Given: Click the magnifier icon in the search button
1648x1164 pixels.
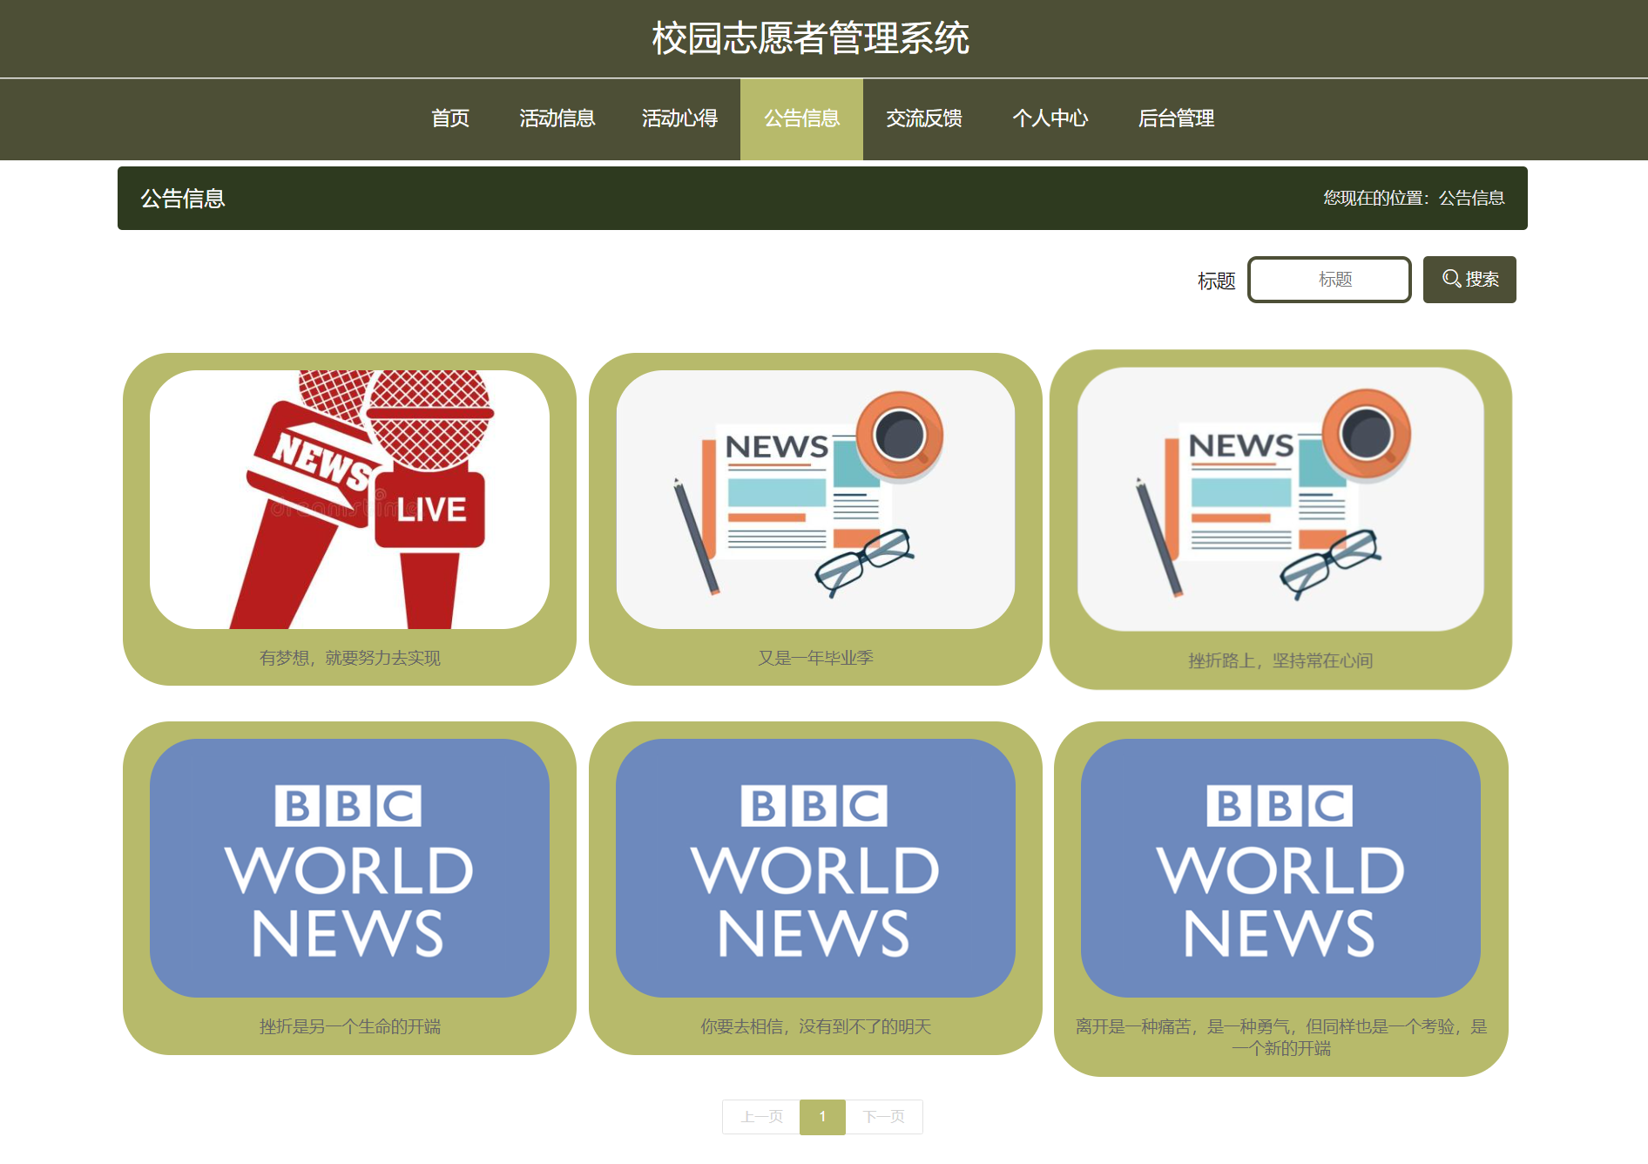Looking at the screenshot, I should pyautogui.click(x=1451, y=279).
